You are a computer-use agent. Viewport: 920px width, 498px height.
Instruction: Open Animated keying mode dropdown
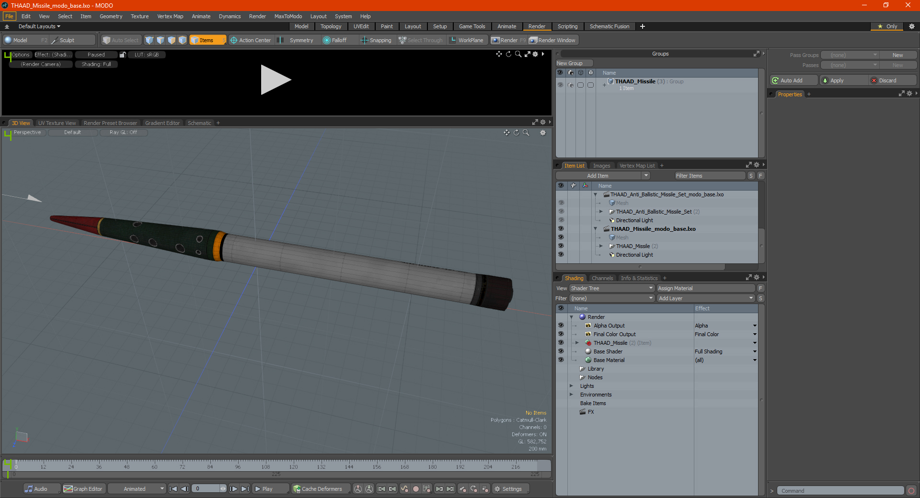(x=137, y=489)
